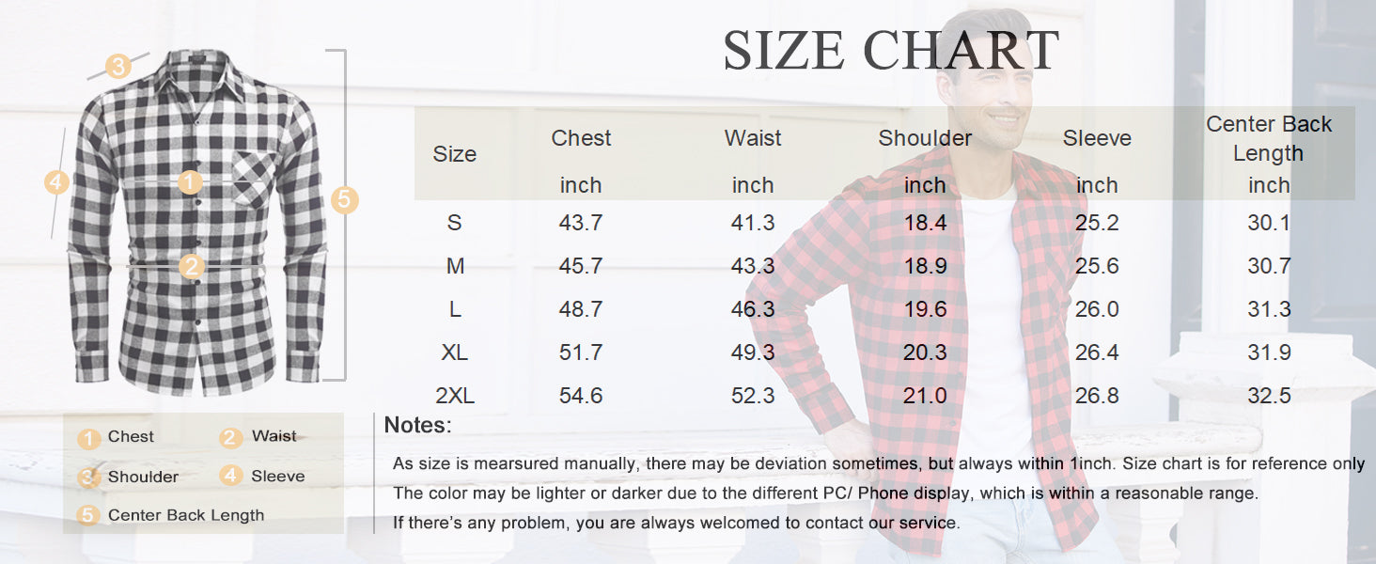Click the Chest column header
This screenshot has width=1376, height=564.
pos(581,138)
